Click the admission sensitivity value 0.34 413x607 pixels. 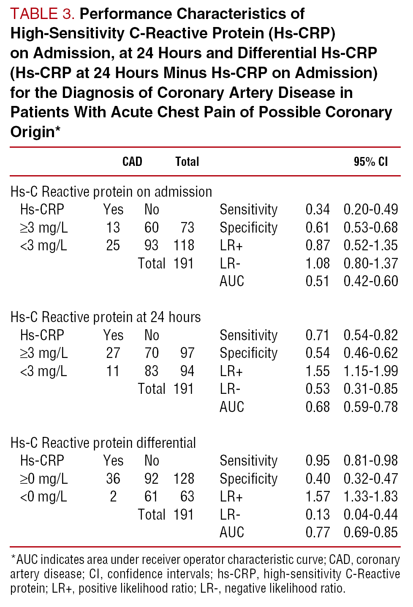(317, 209)
